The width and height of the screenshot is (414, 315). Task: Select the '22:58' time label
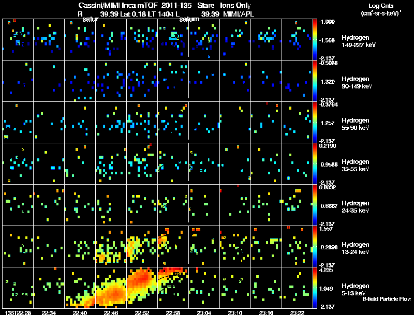pyautogui.click(x=173, y=312)
